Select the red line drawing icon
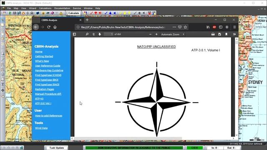The height and width of the screenshot is (150, 267). 91,13
